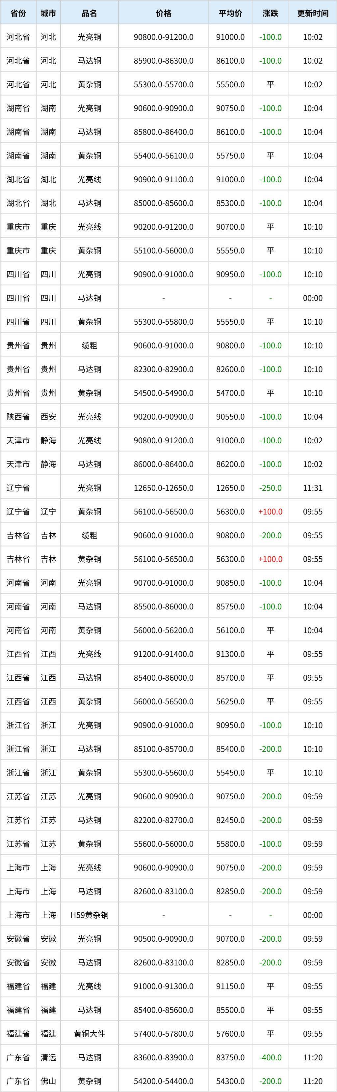The image size is (337, 1092).
Task: Click the 更新时间 column header
Action: point(313,13)
